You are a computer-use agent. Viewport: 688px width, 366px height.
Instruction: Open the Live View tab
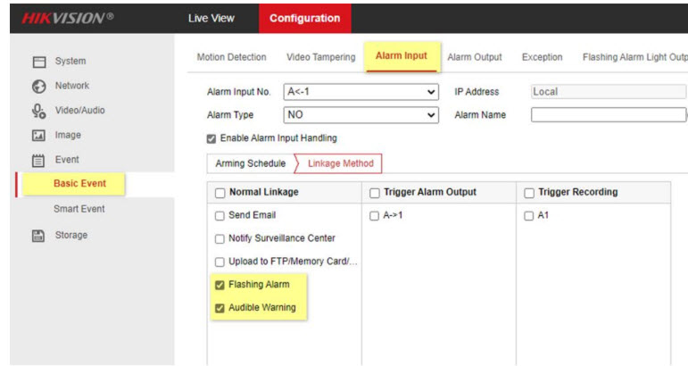tap(211, 18)
